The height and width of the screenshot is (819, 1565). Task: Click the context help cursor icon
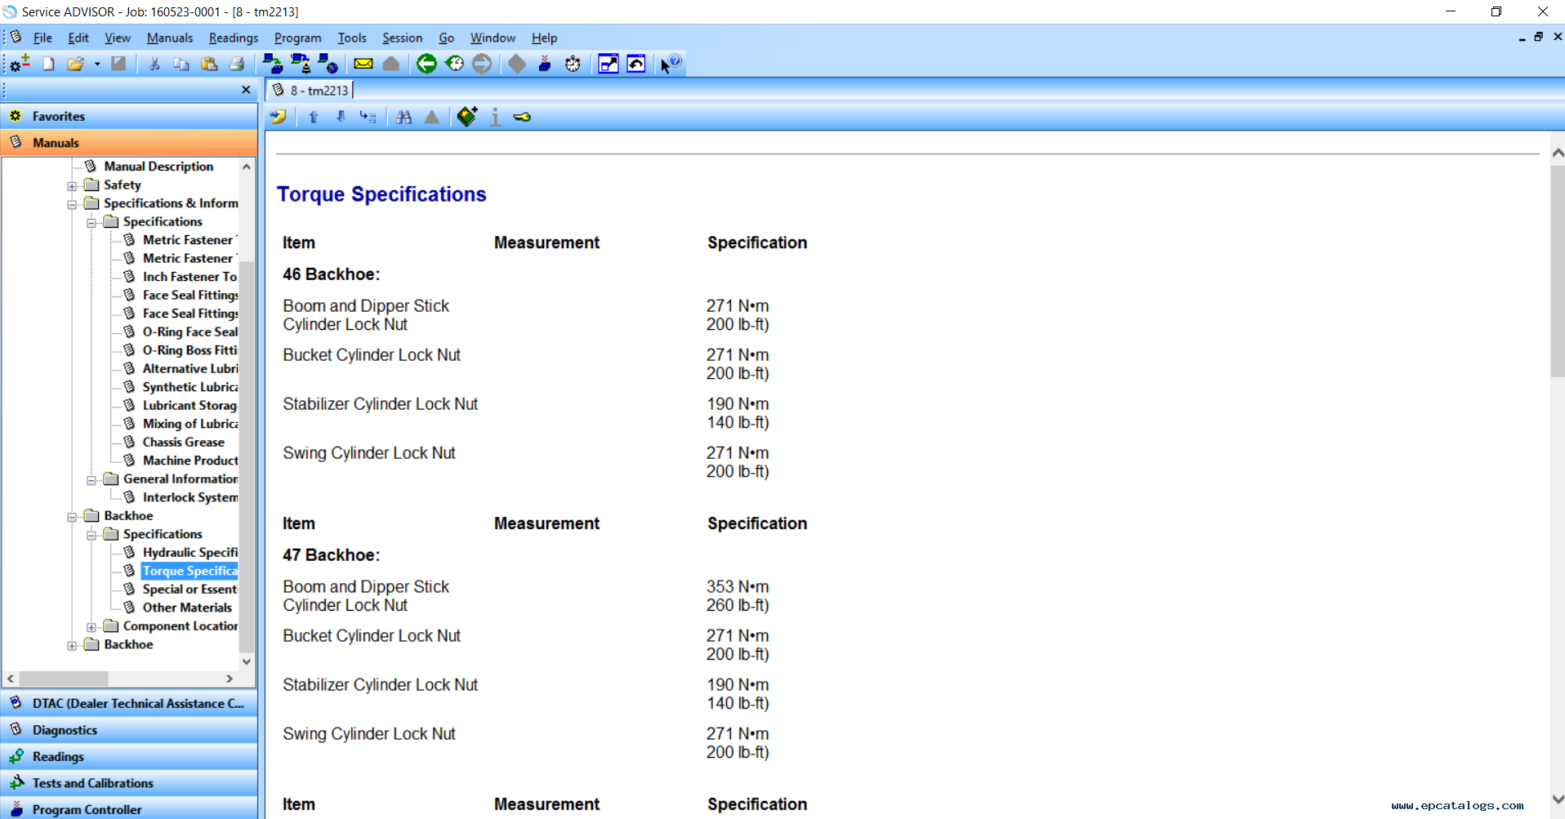[671, 64]
